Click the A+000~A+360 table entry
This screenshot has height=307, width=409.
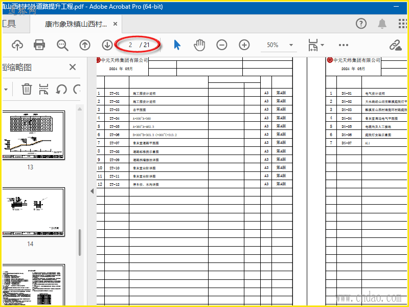(142, 119)
